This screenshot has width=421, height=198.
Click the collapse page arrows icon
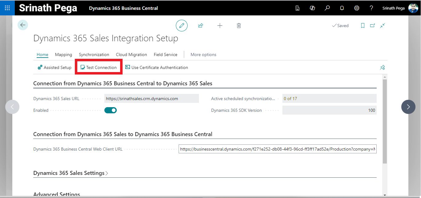point(383,26)
